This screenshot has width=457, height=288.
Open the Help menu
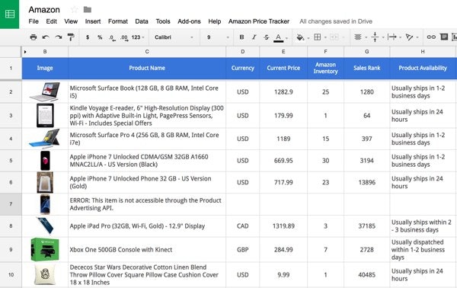[x=215, y=21]
